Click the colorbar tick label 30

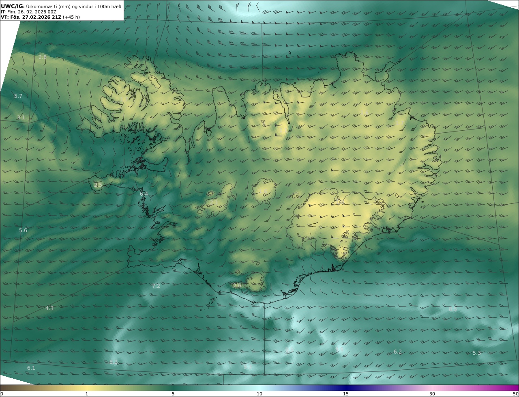point(432,394)
